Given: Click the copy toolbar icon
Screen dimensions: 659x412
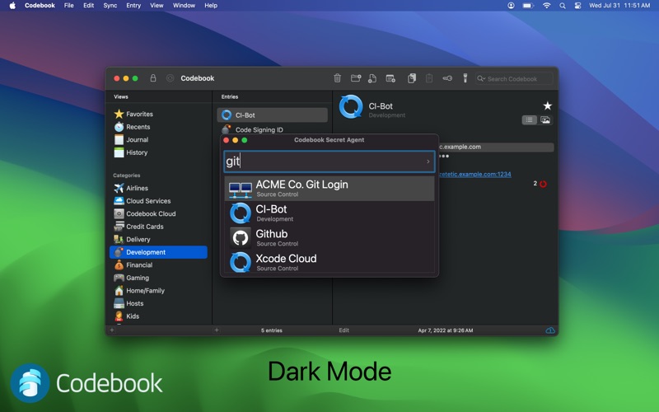Looking at the screenshot, I should (411, 78).
